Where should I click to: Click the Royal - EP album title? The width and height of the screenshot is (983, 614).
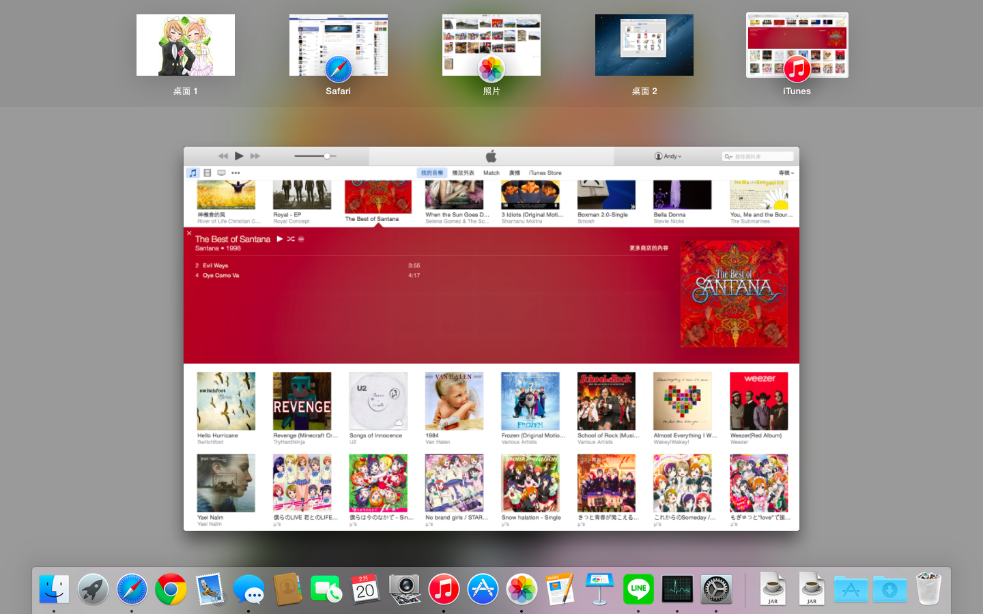287,214
